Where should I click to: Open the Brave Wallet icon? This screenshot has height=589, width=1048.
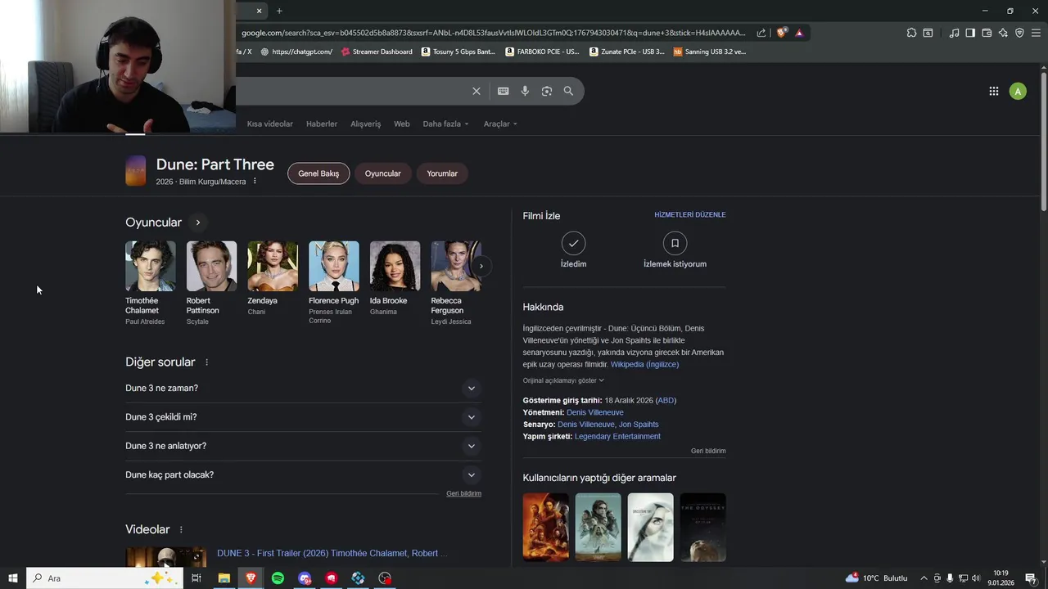(x=987, y=33)
